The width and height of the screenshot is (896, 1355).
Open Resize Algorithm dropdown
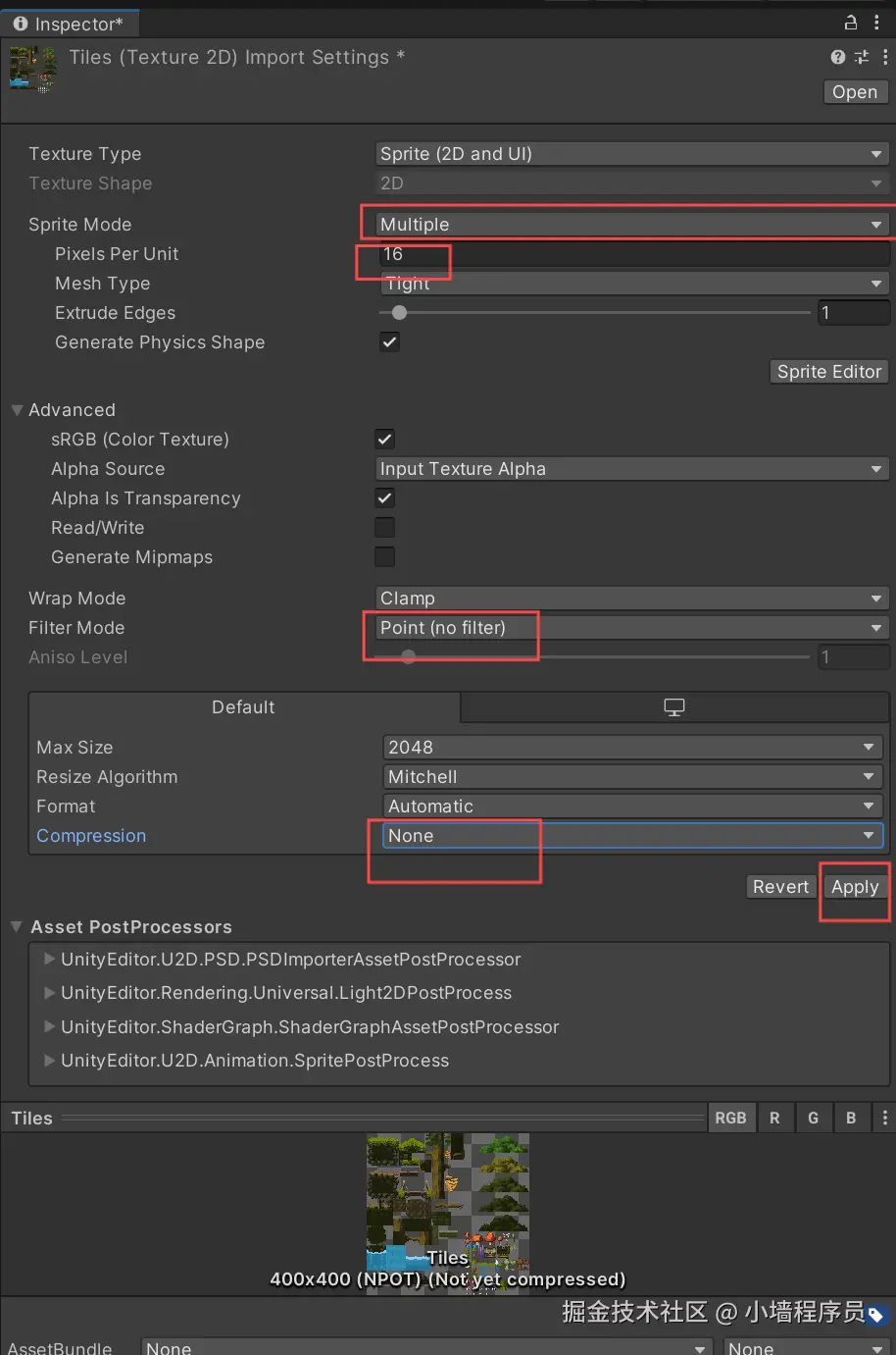click(633, 777)
